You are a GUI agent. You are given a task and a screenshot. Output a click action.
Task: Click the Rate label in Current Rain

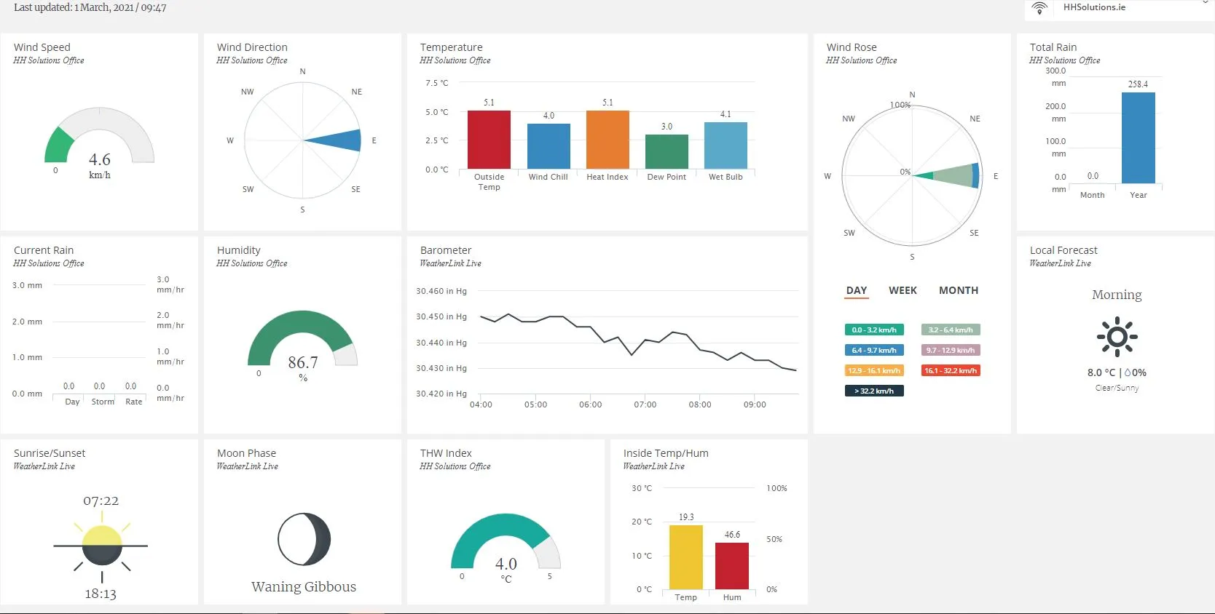(134, 402)
